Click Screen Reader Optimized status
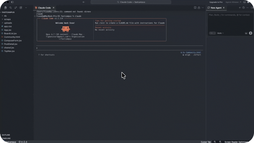 pyautogui.click(x=236, y=142)
